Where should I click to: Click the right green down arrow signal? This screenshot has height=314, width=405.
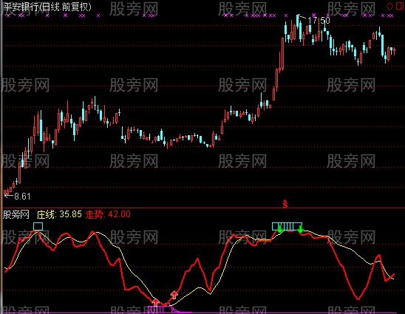point(300,229)
